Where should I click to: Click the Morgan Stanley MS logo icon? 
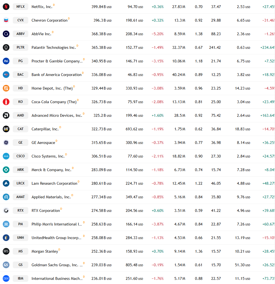6,251
